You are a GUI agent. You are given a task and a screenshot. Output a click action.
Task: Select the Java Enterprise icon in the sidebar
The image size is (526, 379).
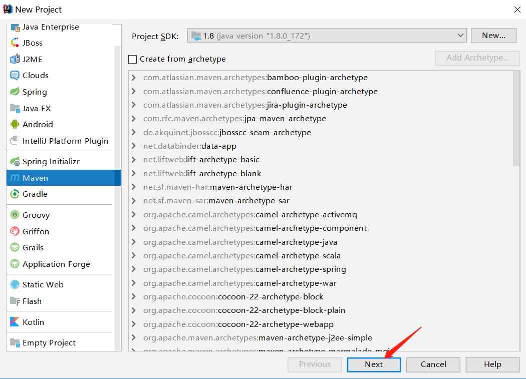coord(15,28)
